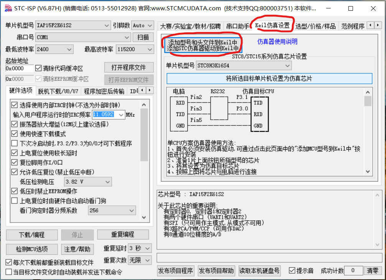Enable 上电复位时由硬件自动启动看门狗 checkbox
The height and width of the screenshot is (280, 386).
[14, 201]
